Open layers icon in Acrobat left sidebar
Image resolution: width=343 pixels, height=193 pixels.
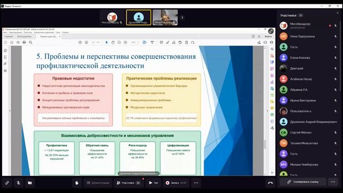click(5, 71)
